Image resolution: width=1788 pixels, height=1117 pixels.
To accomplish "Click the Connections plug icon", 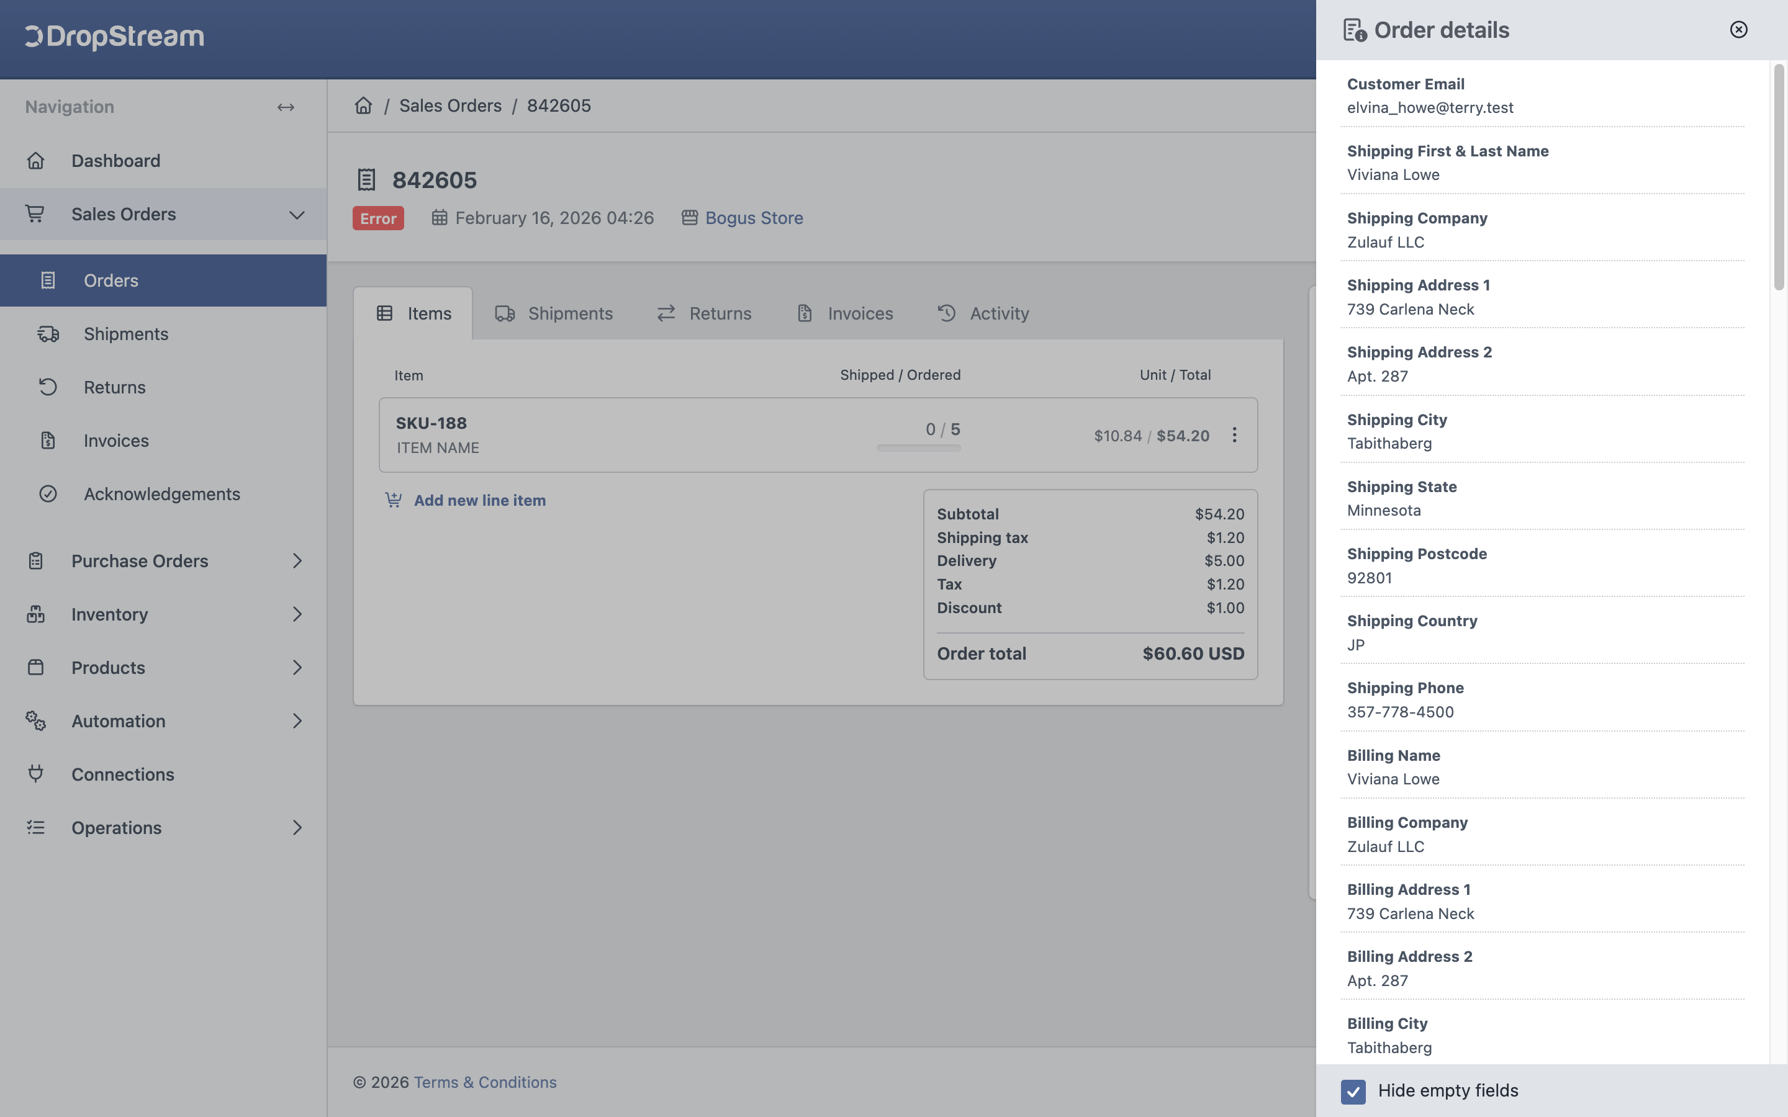I will (35, 773).
